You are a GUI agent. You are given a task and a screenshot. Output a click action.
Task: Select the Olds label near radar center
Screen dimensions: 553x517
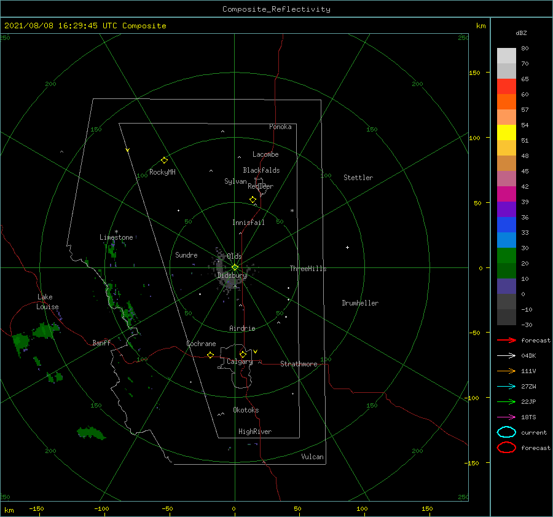pos(235,256)
